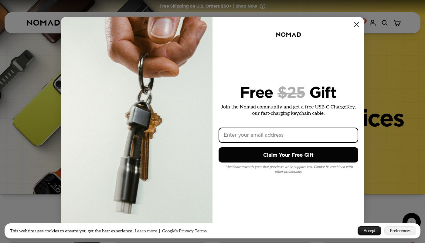Open the Learn more cookie link
Screen dimensions: 425x243
146,231
